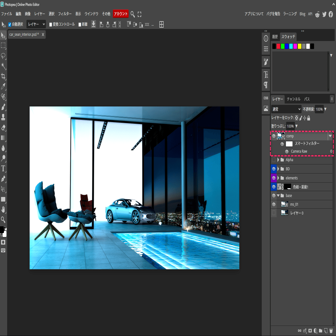
Task: Open the 不透明度 slider arrow
Action: coord(325,109)
